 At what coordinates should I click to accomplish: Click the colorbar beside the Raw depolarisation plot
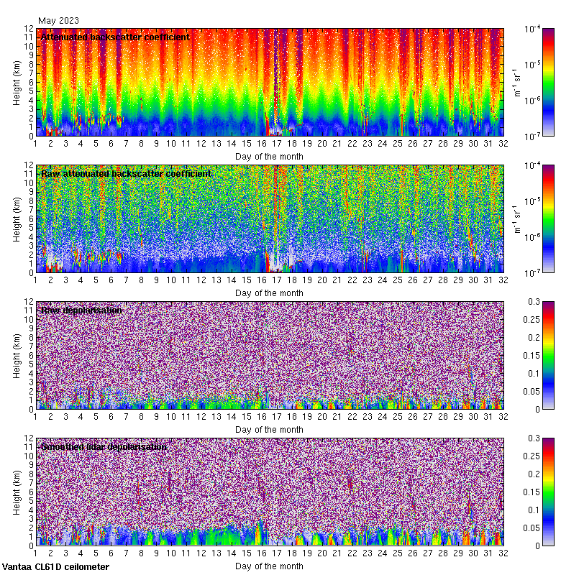tap(548, 355)
